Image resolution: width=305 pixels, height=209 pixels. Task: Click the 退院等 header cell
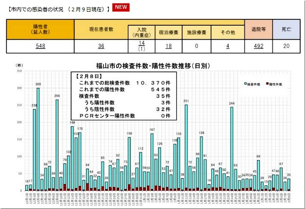pyautogui.click(x=258, y=29)
